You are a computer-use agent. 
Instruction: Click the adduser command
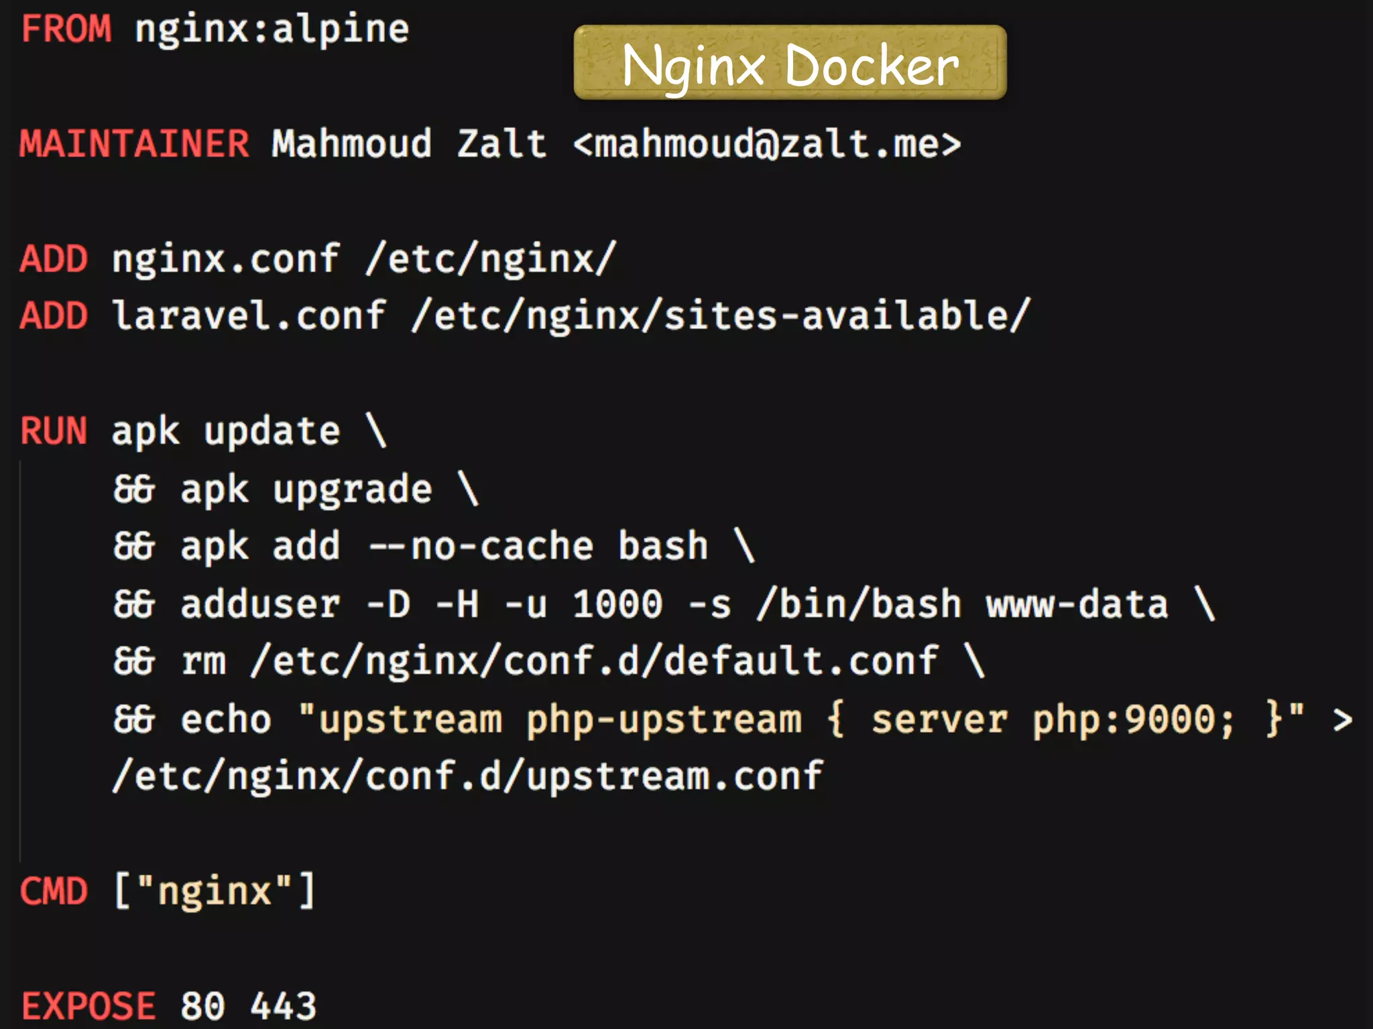point(261,604)
